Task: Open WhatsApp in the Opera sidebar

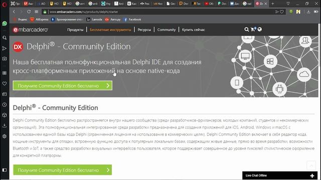Action: click(x=5, y=23)
